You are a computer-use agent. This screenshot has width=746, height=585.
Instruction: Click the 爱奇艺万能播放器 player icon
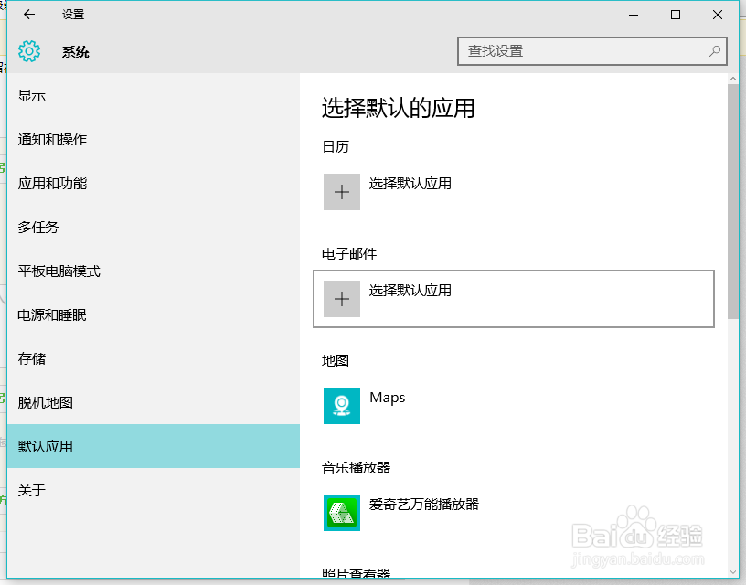[x=341, y=513]
